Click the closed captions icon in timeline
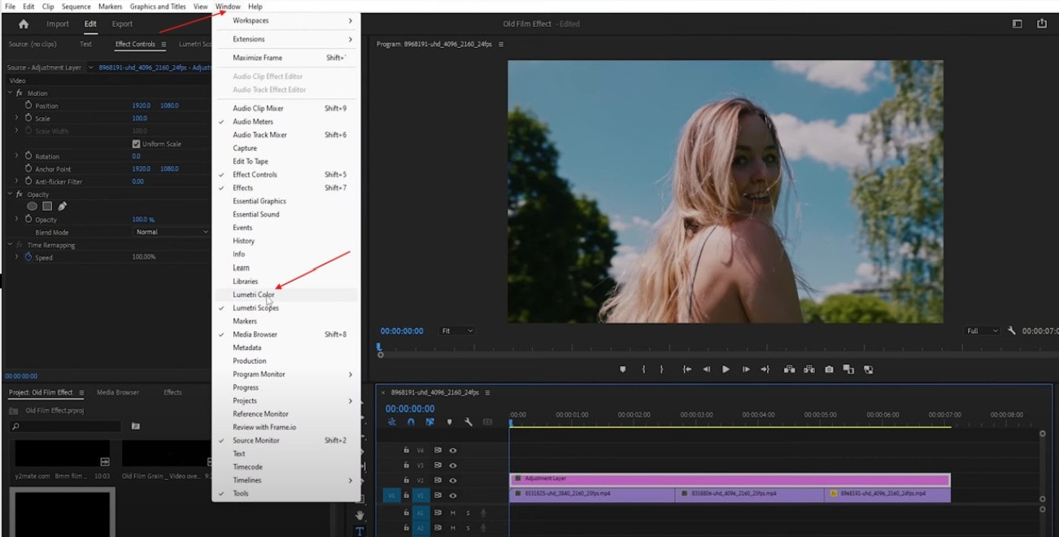 point(487,421)
